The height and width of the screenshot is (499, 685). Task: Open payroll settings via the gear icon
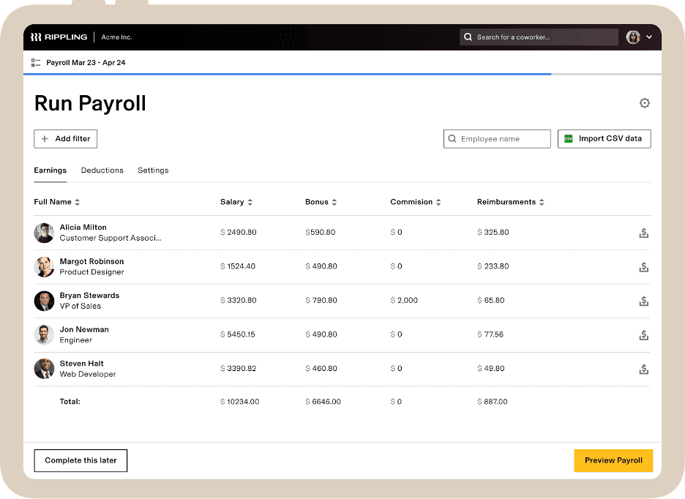(x=645, y=103)
